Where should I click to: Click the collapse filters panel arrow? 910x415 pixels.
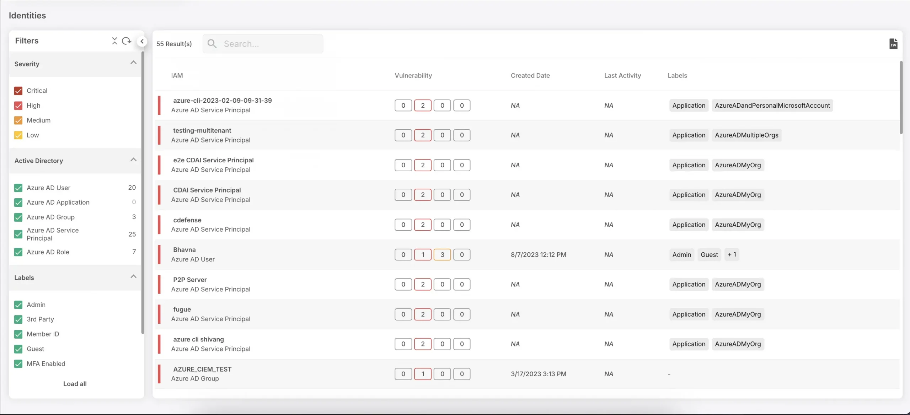142,41
